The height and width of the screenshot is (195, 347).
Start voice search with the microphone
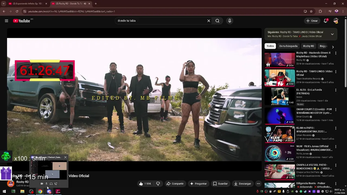pyautogui.click(x=230, y=21)
